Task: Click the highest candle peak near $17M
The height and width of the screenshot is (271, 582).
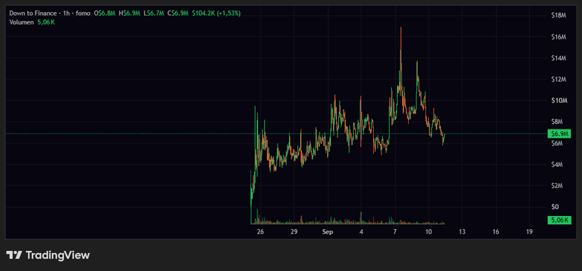Action: pos(401,28)
